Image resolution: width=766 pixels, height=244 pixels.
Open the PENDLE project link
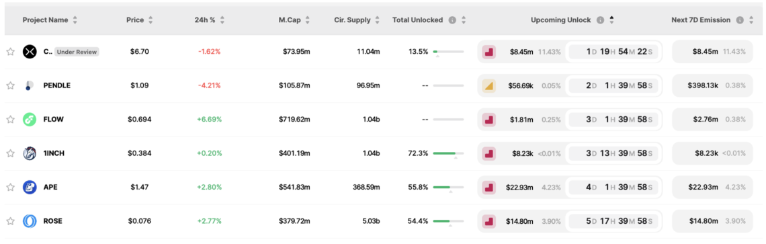[x=56, y=85]
